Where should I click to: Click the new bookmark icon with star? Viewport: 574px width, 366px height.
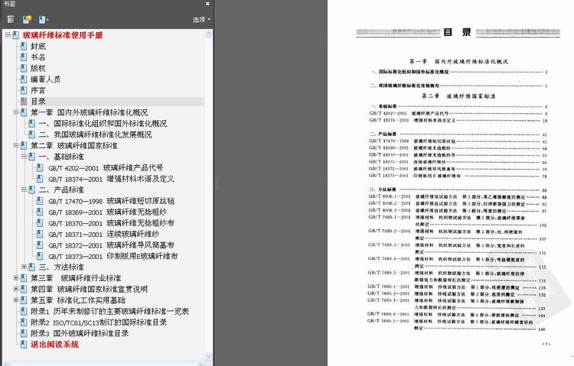tap(27, 19)
